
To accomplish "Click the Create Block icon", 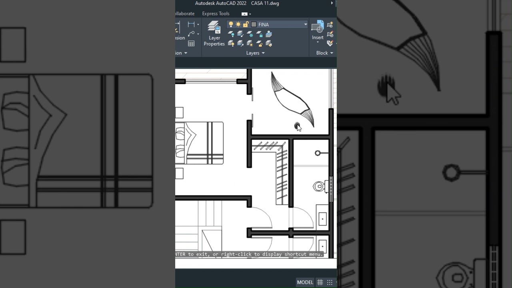I will (330, 25).
